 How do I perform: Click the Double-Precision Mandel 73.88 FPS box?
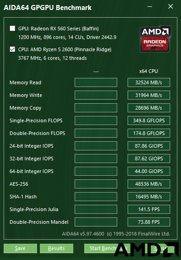pyautogui.click(x=149, y=222)
